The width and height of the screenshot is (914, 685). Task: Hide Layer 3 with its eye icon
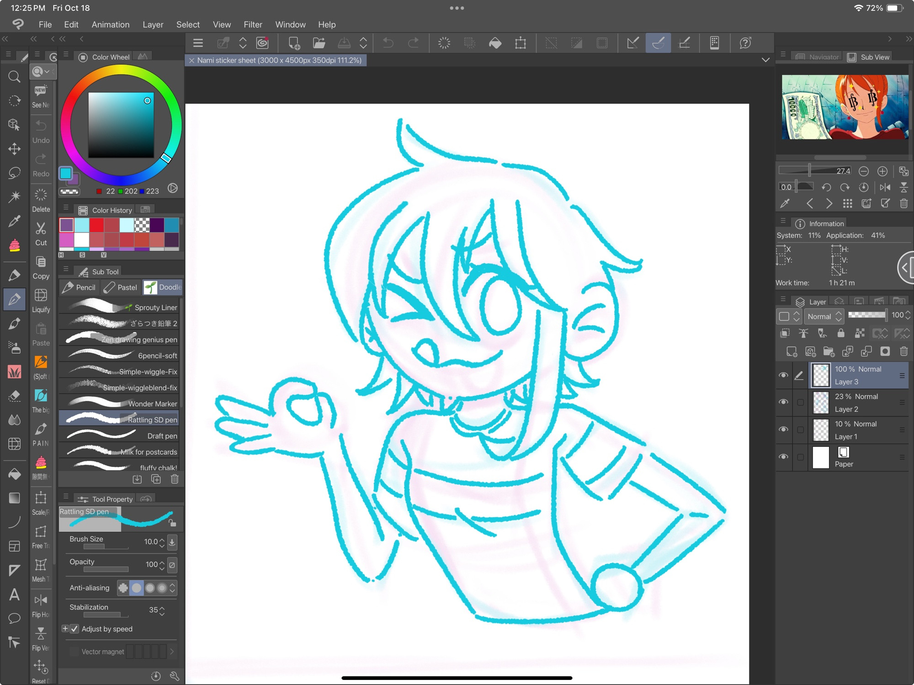pyautogui.click(x=783, y=375)
